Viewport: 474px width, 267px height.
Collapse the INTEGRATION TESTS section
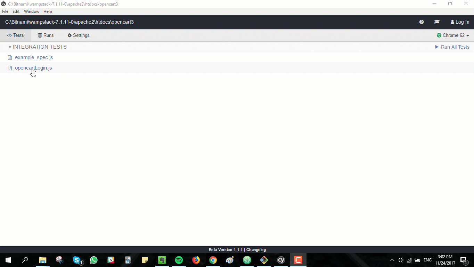pyautogui.click(x=38, y=47)
